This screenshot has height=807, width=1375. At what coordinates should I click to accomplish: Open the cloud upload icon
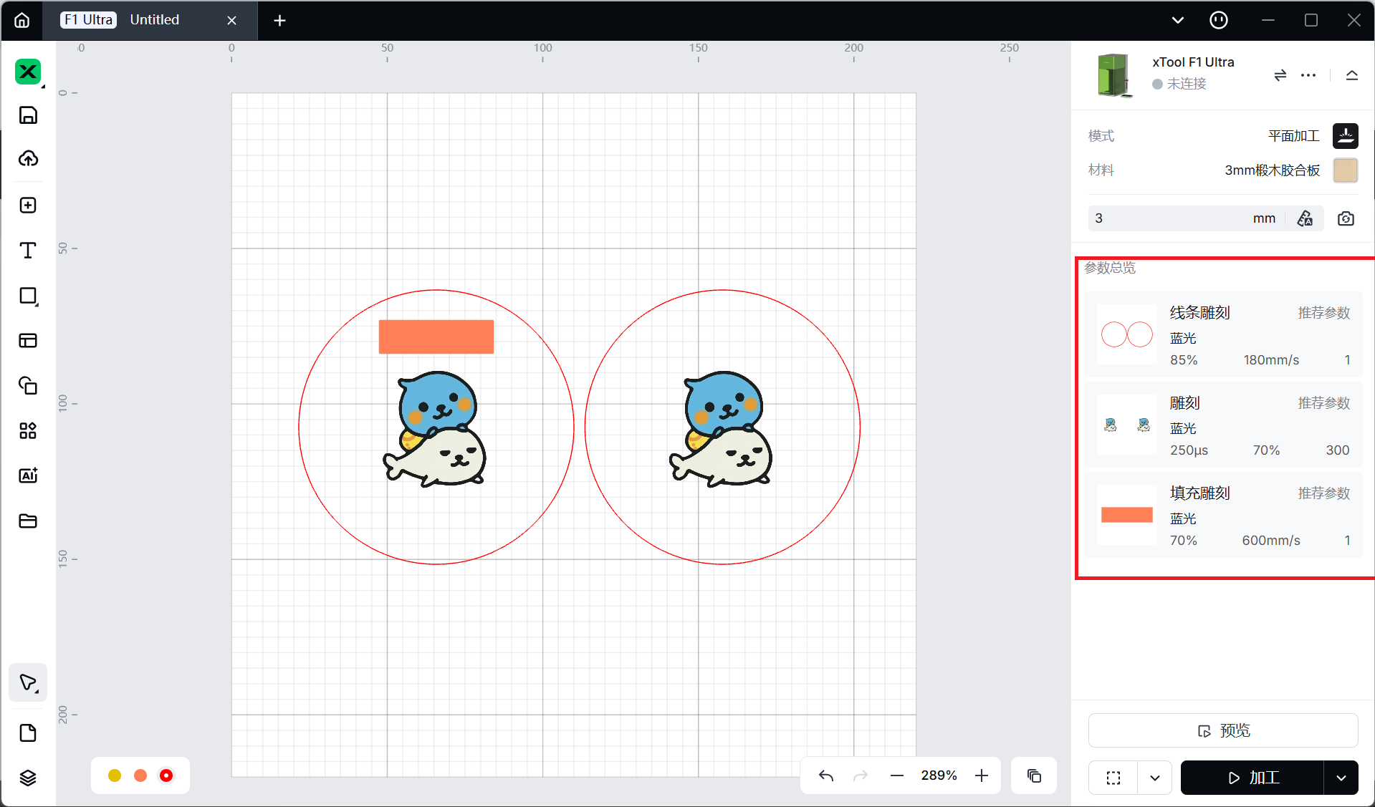coord(28,158)
